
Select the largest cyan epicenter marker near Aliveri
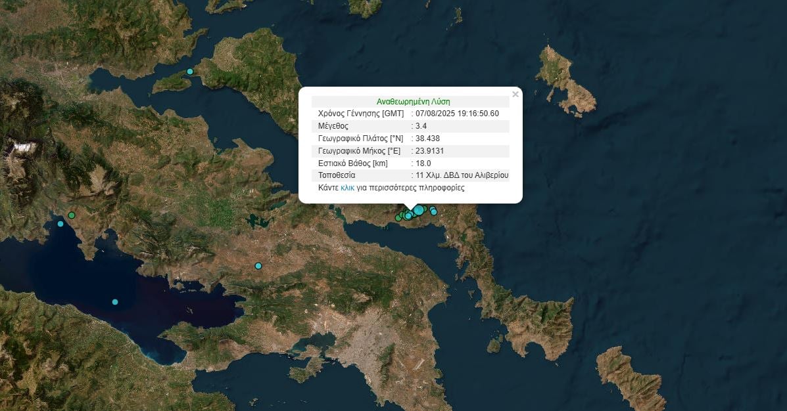click(419, 210)
